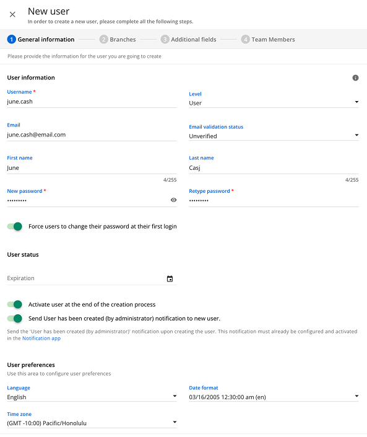The width and height of the screenshot is (367, 437).
Task: Toggle Send User has been created notification
Action: [x=15, y=318]
